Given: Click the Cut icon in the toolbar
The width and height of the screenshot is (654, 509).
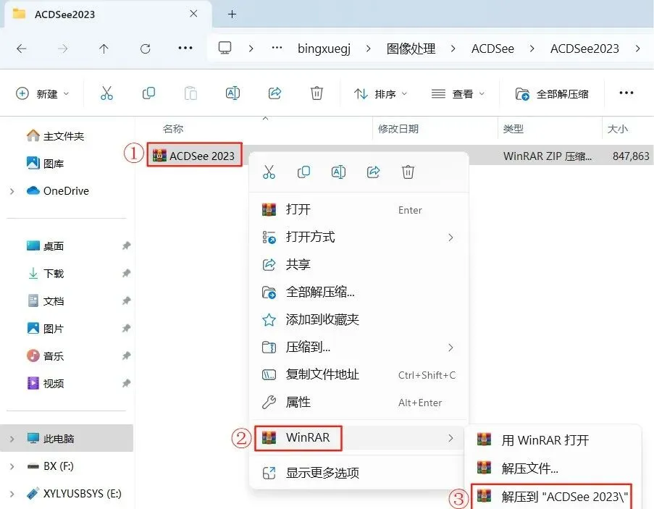Looking at the screenshot, I should tap(106, 93).
